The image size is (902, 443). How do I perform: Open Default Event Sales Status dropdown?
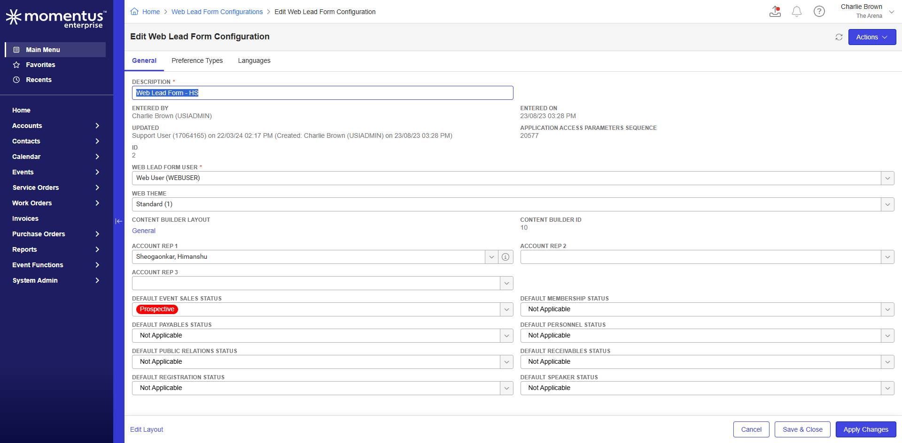506,309
